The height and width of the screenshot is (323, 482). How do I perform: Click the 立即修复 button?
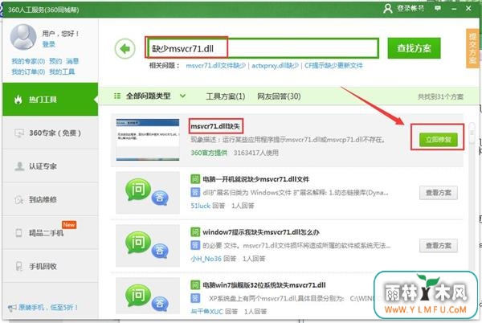pyautogui.click(x=439, y=140)
